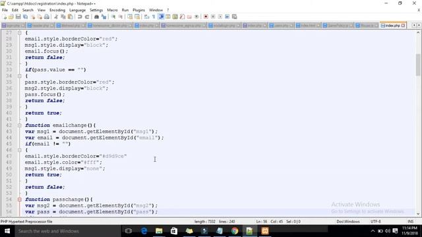
Task: Open the Language menu
Action: pyautogui.click(x=77, y=10)
